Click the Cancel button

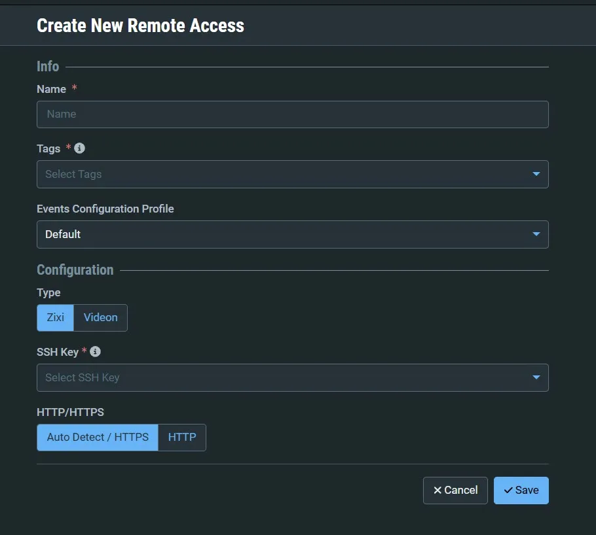(455, 490)
